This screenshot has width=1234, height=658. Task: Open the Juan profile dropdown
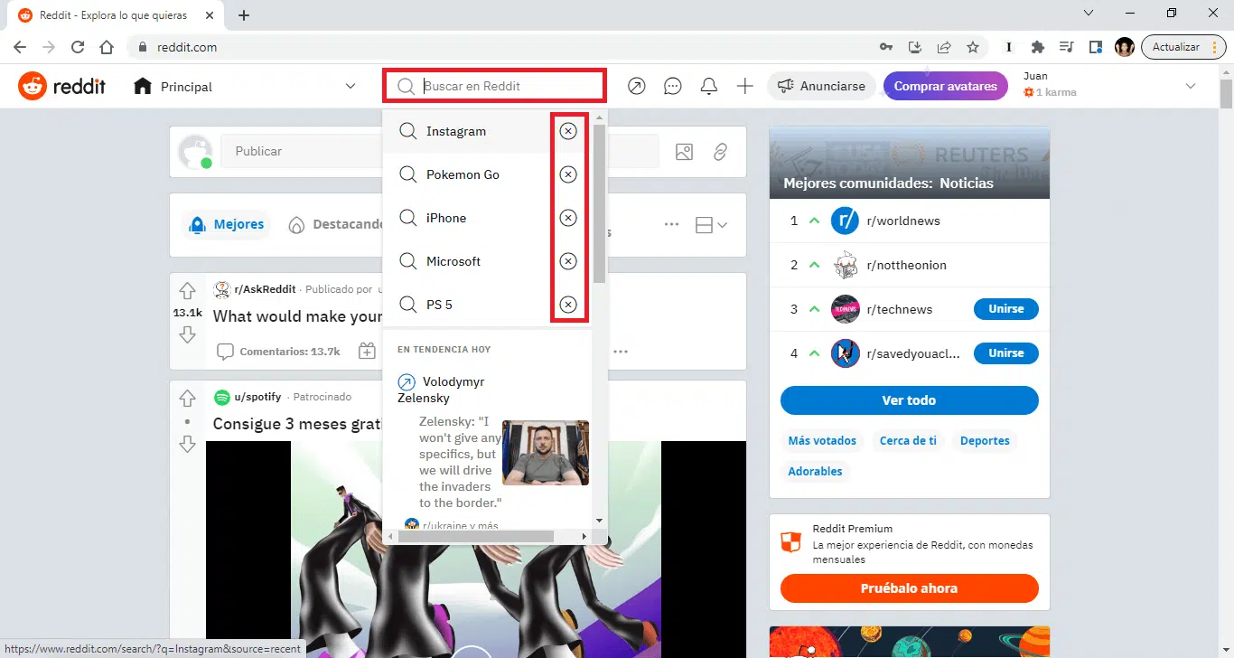click(x=1191, y=84)
